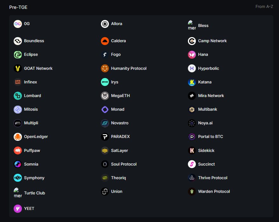Click the Multibank hexagon logo icon
Image resolution: width=279 pixels, height=222 pixels.
click(192, 109)
